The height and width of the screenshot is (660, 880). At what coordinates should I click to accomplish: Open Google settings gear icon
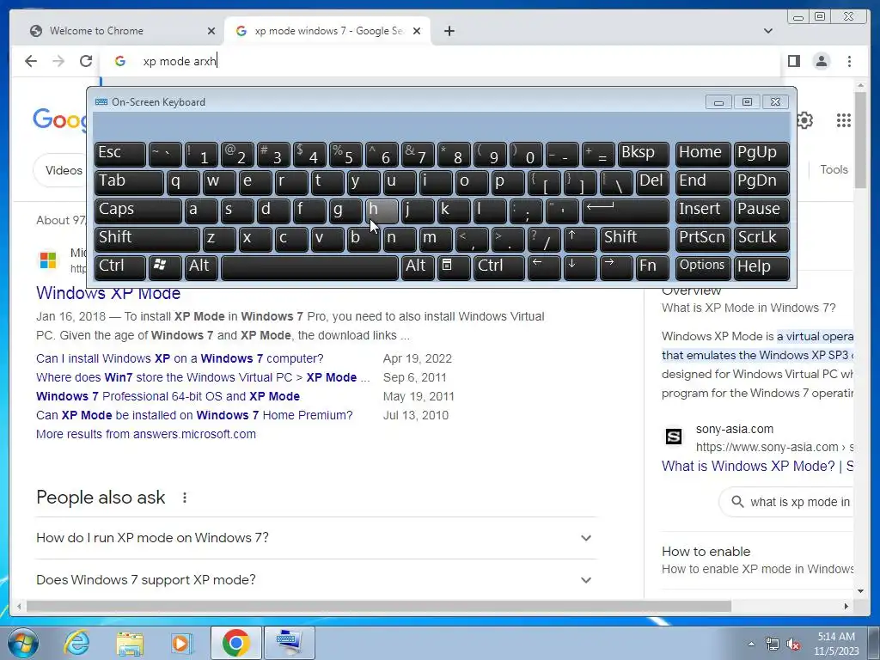click(804, 120)
